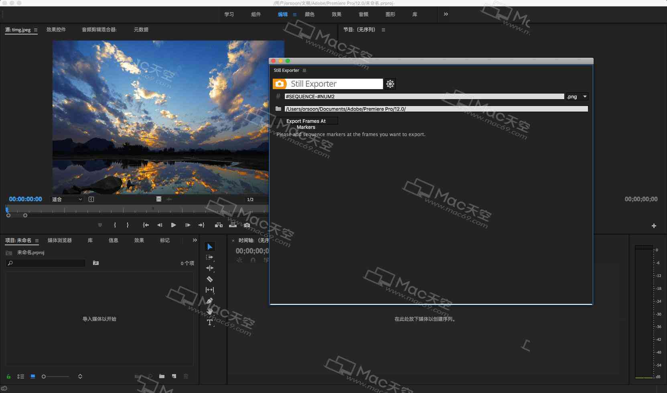
Task: Toggle the green project lock icon
Action: click(x=8, y=377)
